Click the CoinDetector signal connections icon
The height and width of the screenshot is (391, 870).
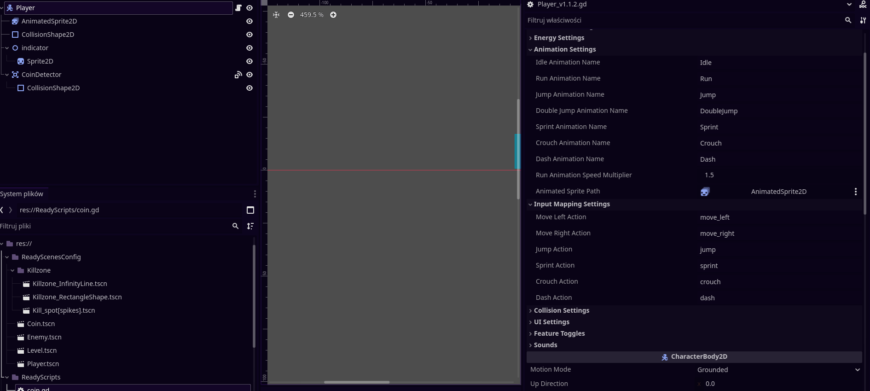click(238, 75)
